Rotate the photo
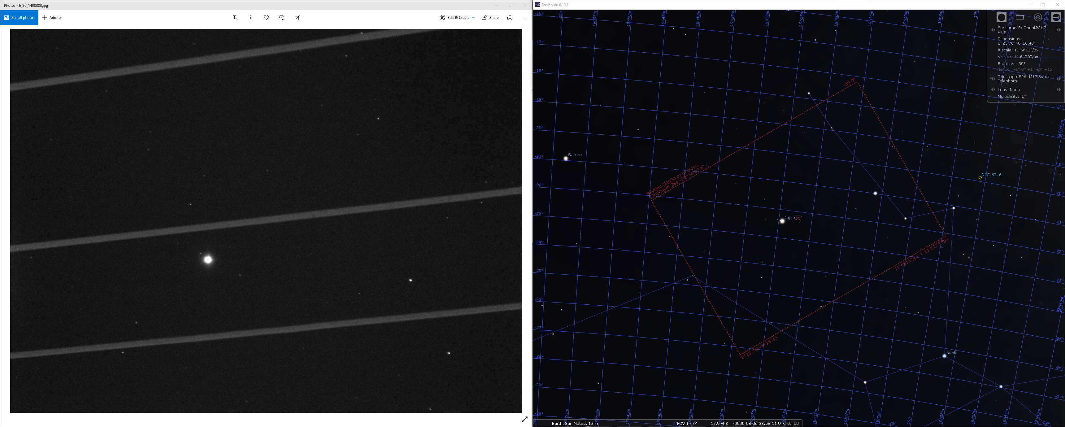 281,18
